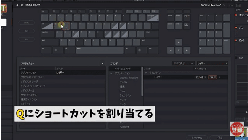
Task: Click the left arrow key
Action: (171, 50)
